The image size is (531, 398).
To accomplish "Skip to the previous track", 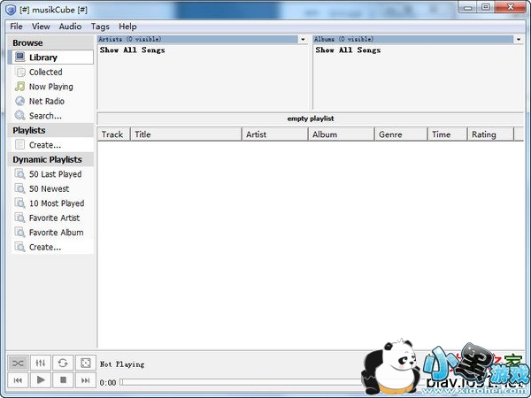I will click(18, 380).
